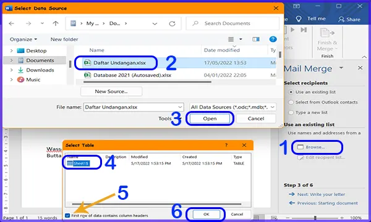Sort Select Table by Modified column
371x222 pixels.
139,157
